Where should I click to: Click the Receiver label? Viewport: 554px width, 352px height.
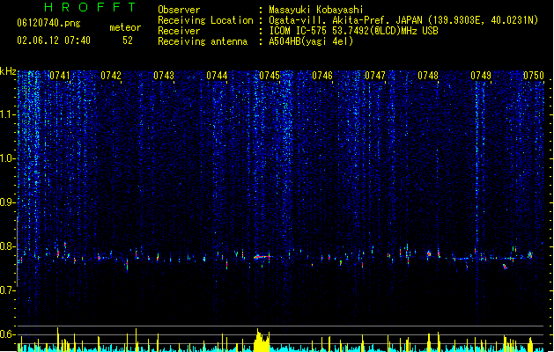(x=179, y=31)
